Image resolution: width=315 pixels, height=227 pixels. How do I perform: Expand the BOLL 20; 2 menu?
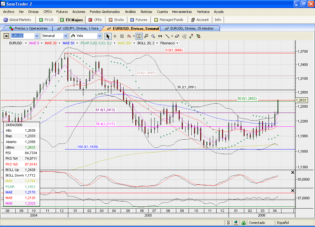[157, 43]
